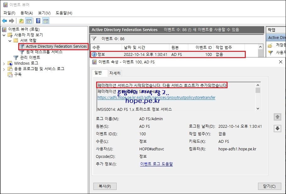Image resolution: width=286 pixels, height=194 pixels.
Task: Click the Active Dir header in Actions pane
Action: pos(277,38)
